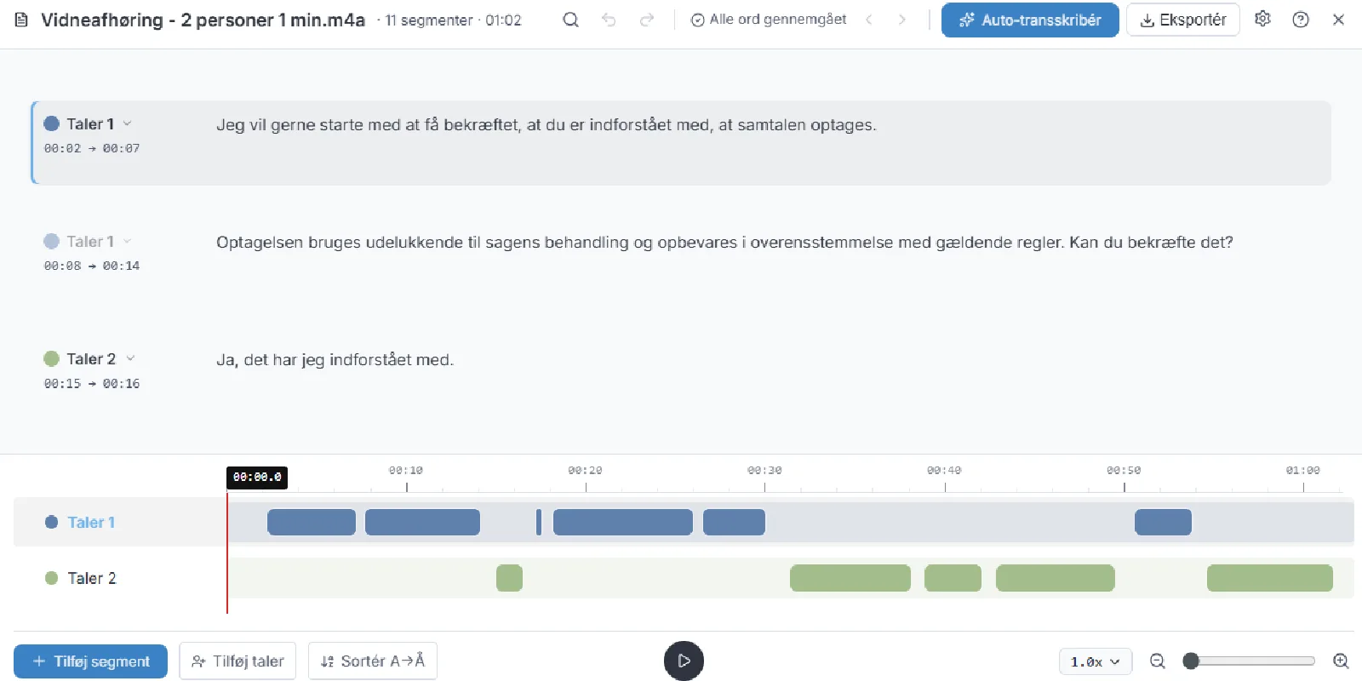Click the 00:30 ruler mark

tap(764, 470)
